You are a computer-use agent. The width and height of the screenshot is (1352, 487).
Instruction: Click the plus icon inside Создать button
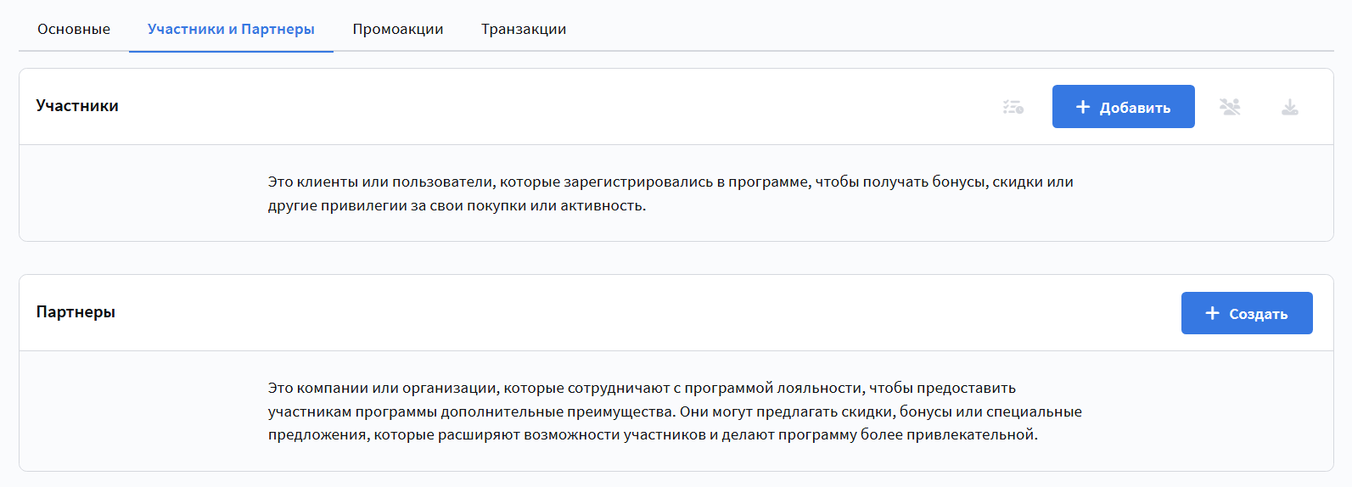tap(1213, 313)
